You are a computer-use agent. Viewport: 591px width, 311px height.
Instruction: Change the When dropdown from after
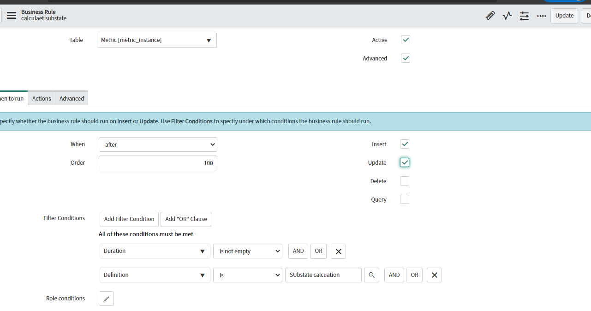(158, 144)
